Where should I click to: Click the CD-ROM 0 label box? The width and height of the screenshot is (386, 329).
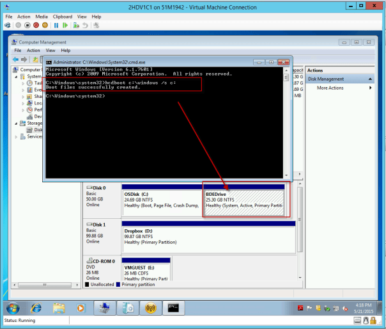pos(102,269)
